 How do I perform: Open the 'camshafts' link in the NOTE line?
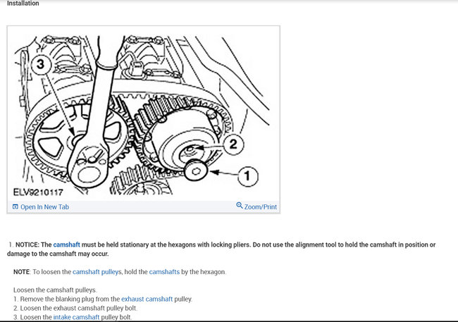click(164, 272)
